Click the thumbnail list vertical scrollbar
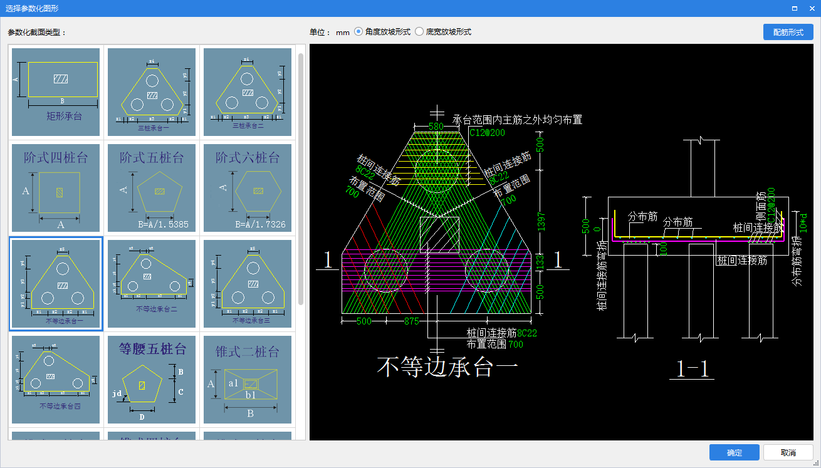Screen dimensions: 821x468 pos(301,179)
